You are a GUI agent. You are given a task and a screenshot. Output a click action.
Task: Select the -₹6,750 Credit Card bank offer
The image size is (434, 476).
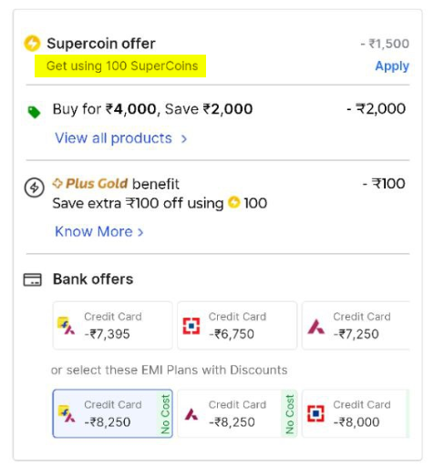tap(237, 326)
